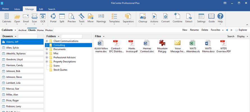Open the Guide book icon
The width and height of the screenshot is (250, 112).
212,16
